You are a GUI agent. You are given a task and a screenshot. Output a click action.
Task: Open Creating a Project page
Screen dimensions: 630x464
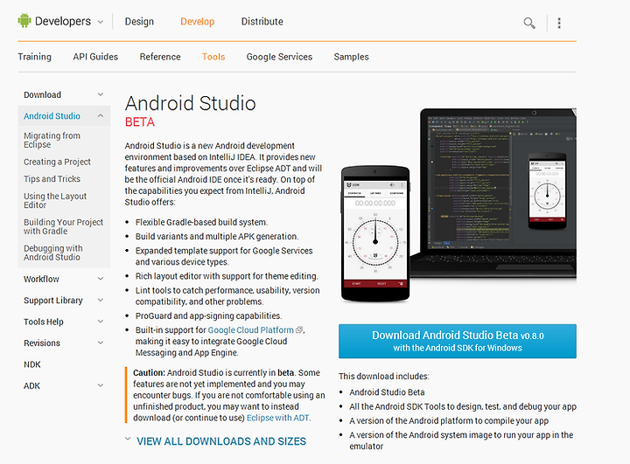[57, 162]
